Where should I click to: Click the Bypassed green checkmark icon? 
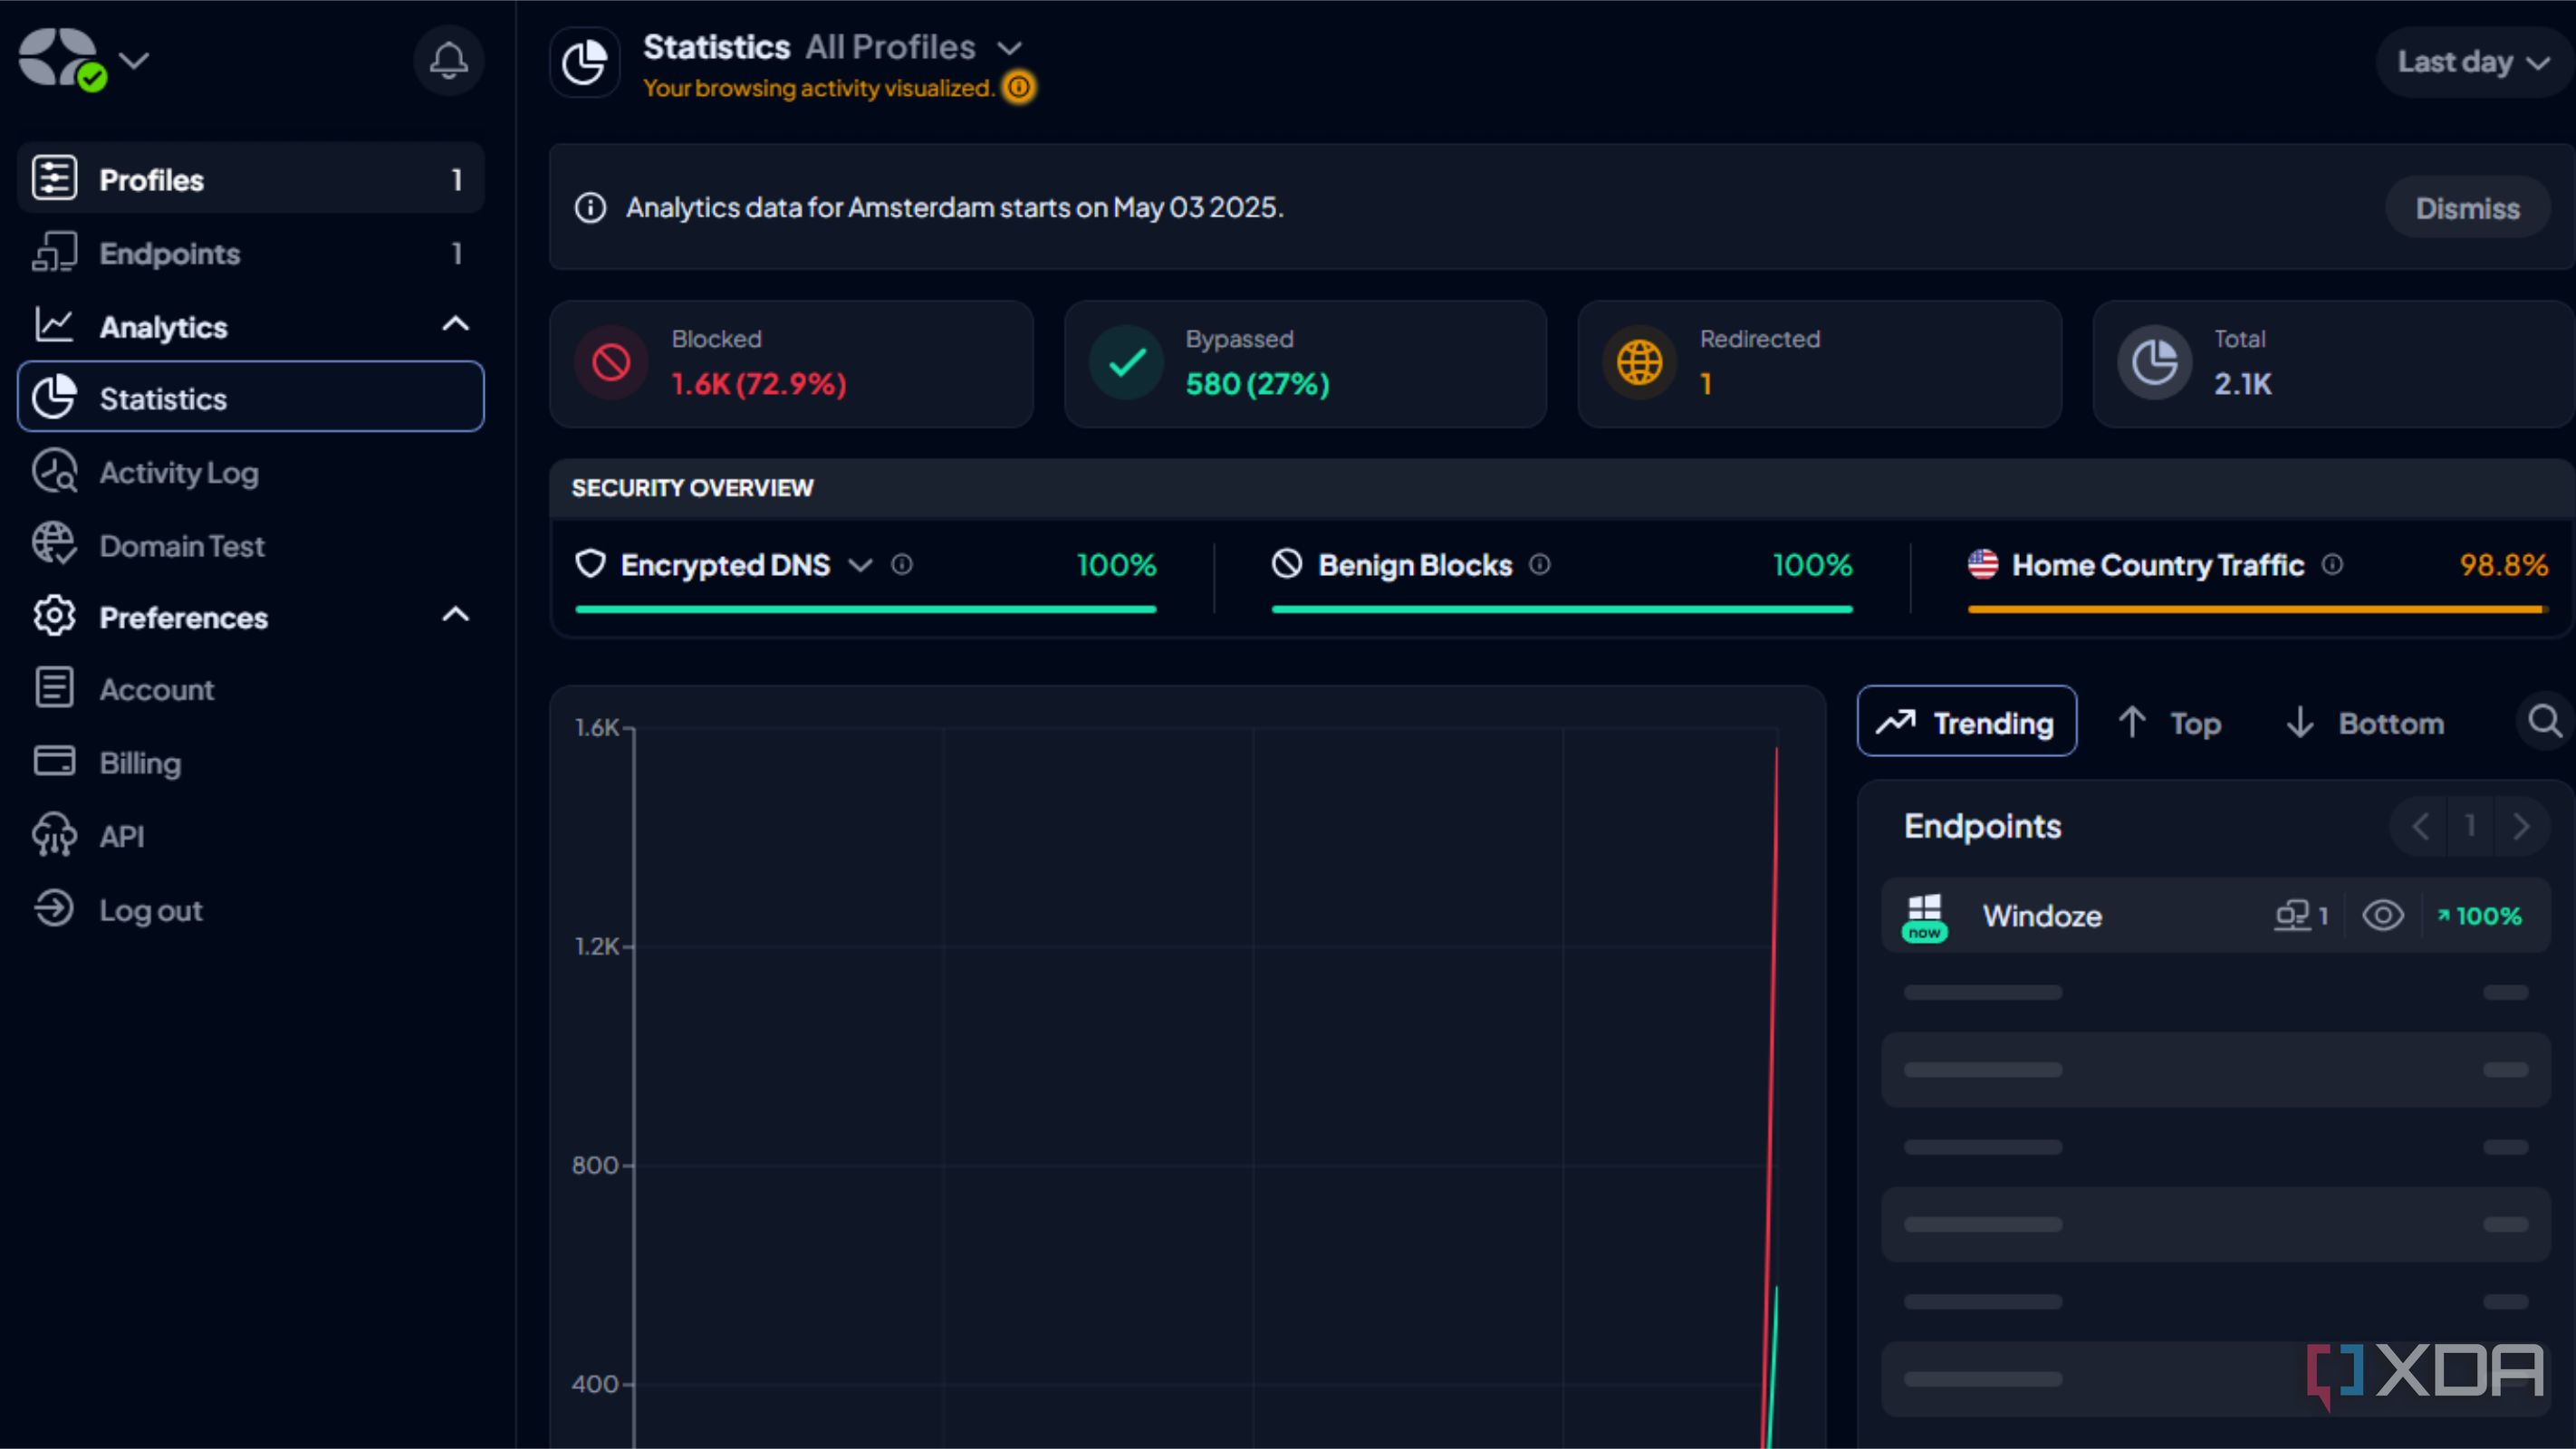pyautogui.click(x=1126, y=362)
